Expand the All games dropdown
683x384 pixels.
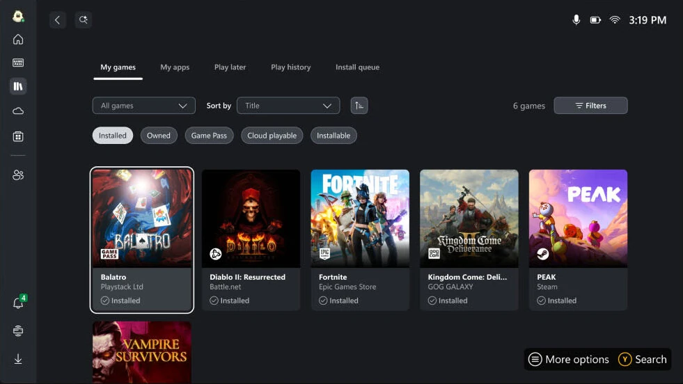tap(144, 106)
